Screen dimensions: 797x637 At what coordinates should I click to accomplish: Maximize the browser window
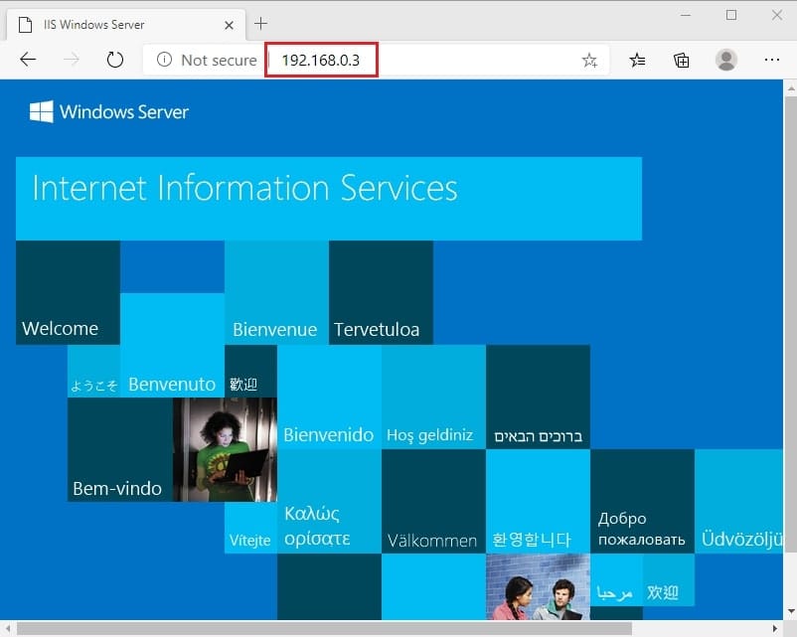(x=731, y=15)
